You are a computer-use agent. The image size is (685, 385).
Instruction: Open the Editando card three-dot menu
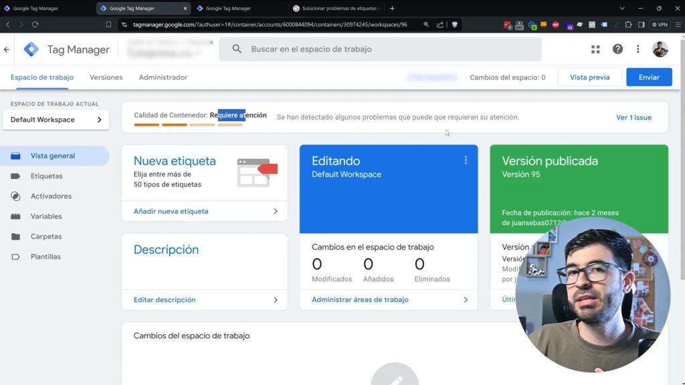(x=466, y=160)
